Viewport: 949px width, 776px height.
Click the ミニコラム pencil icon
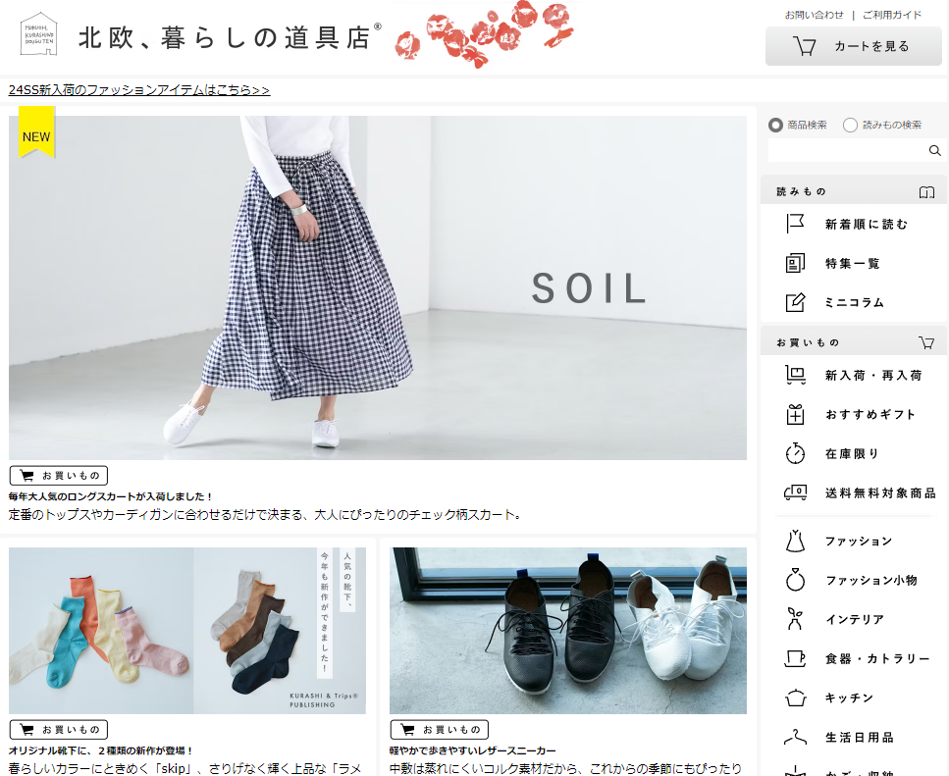click(x=795, y=302)
